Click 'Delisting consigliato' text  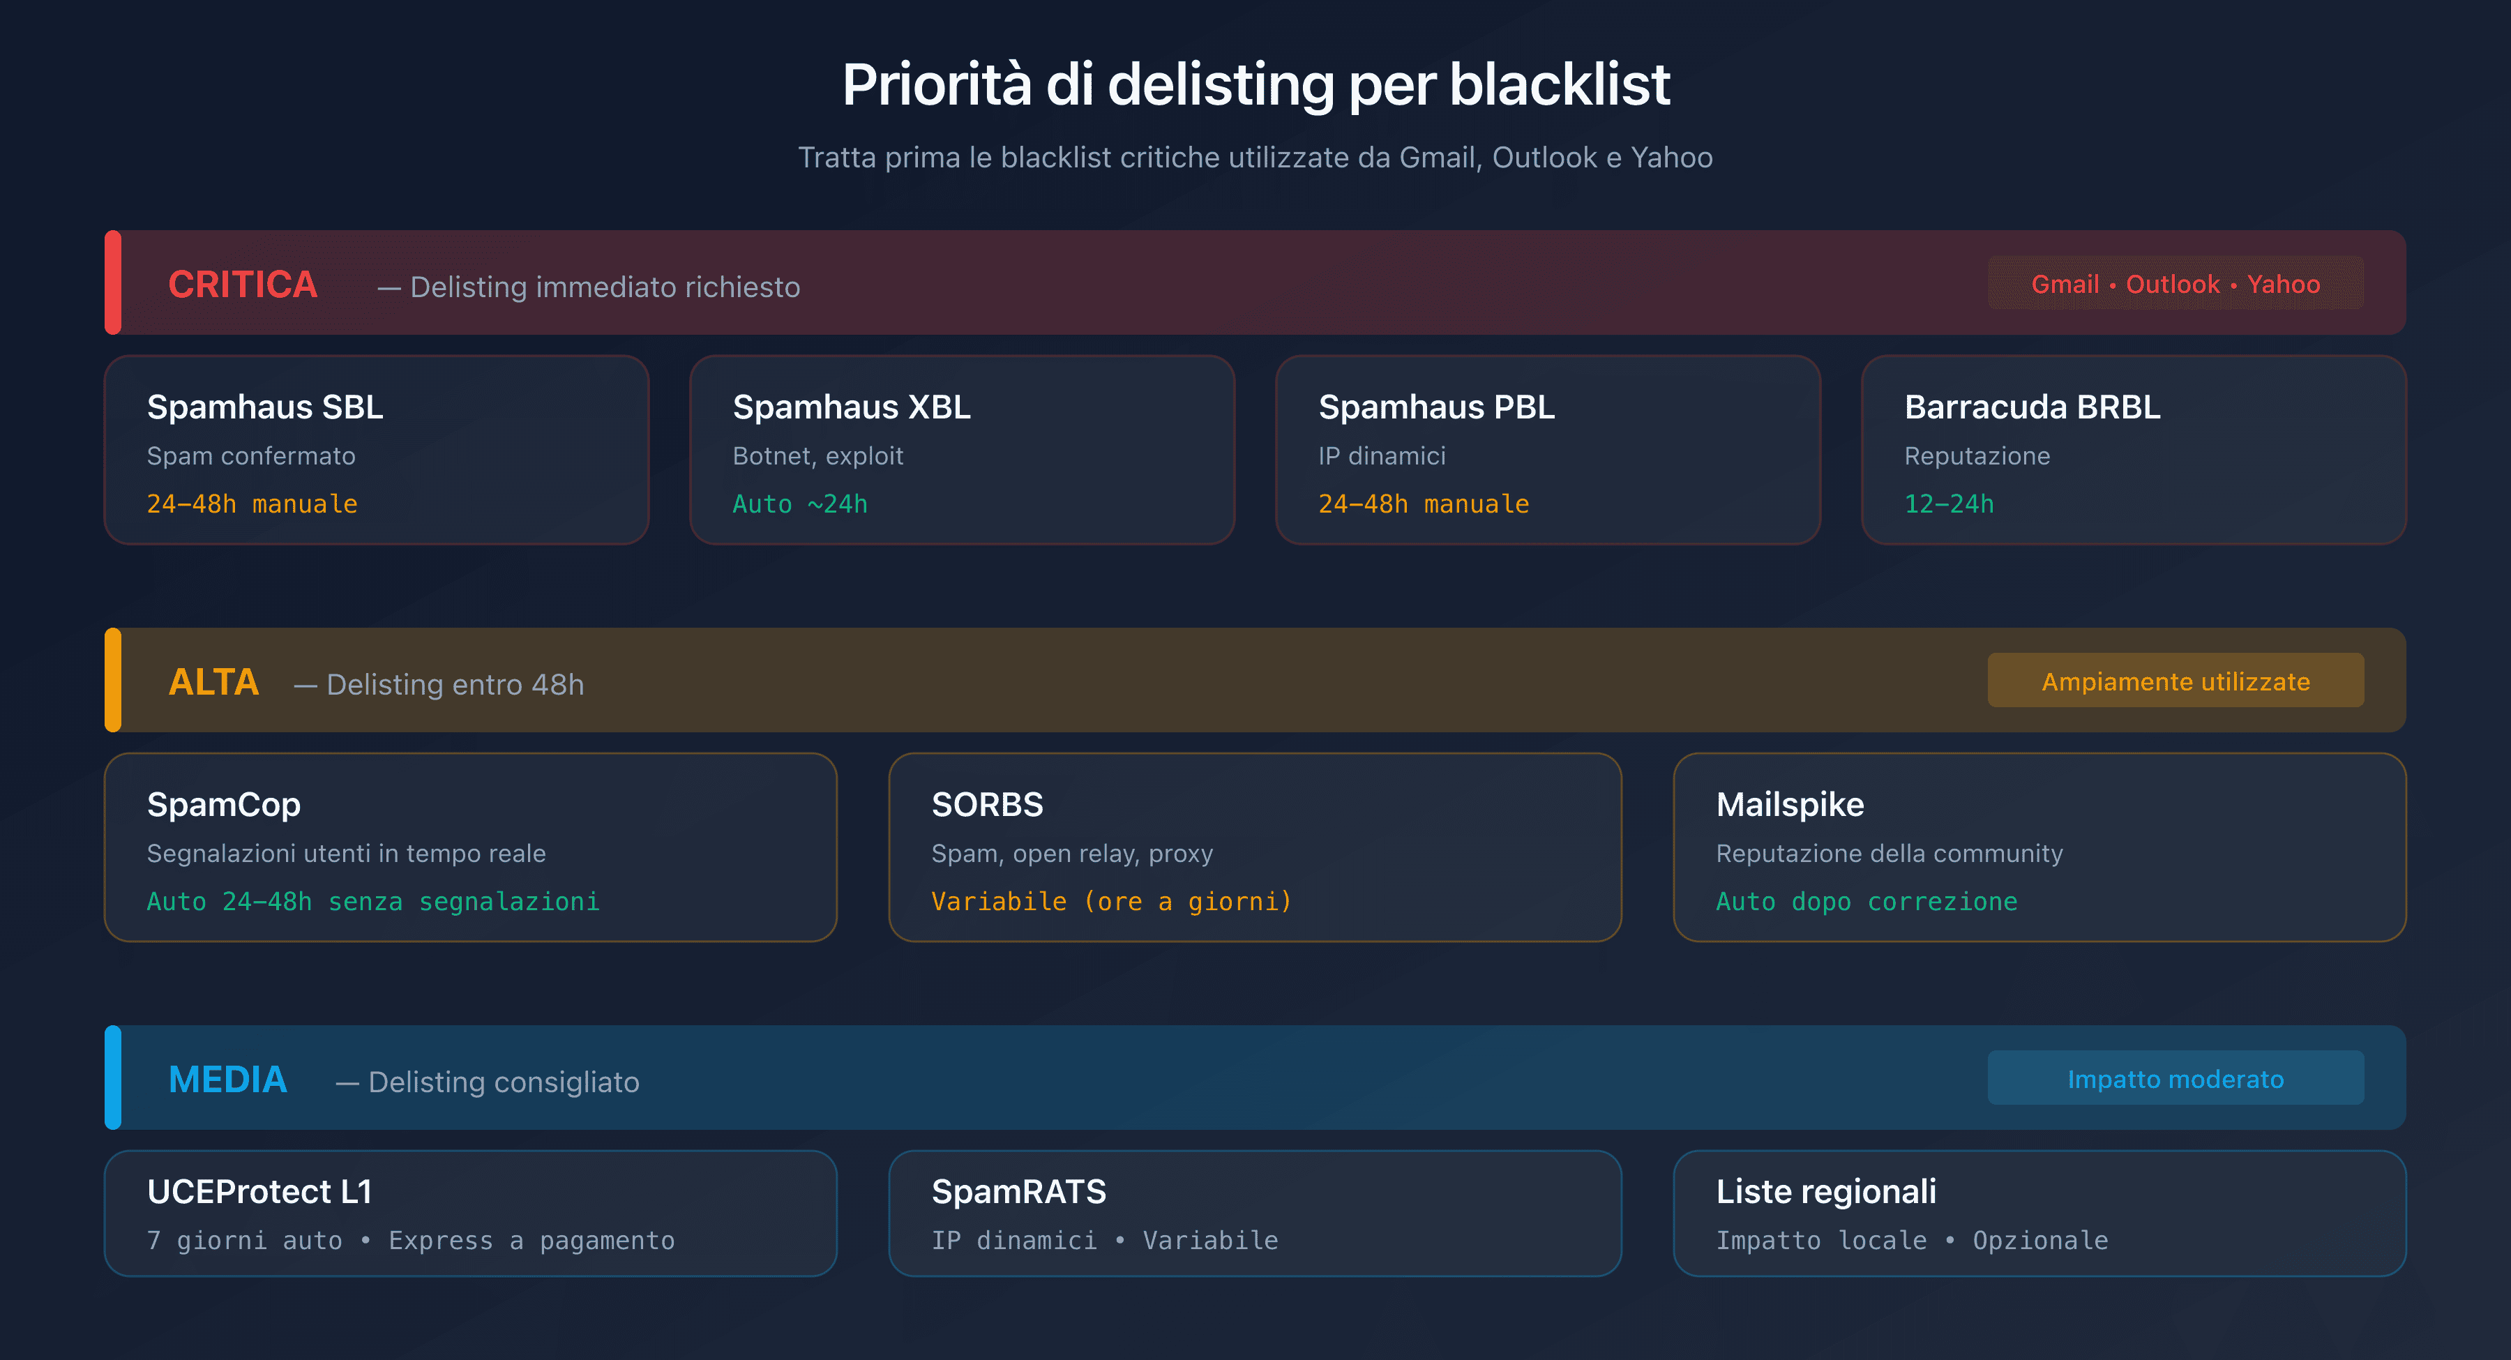coord(503,1082)
